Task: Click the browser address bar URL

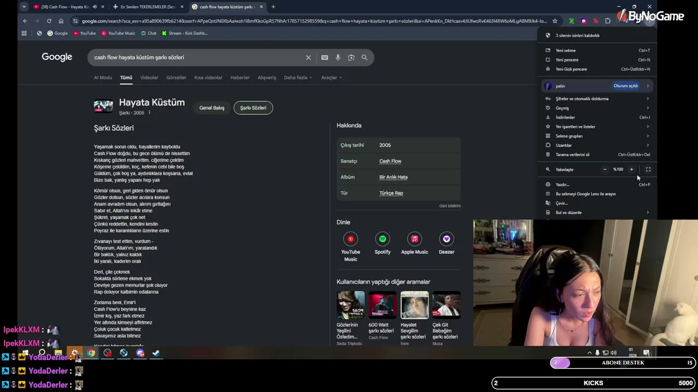Action: (314, 21)
